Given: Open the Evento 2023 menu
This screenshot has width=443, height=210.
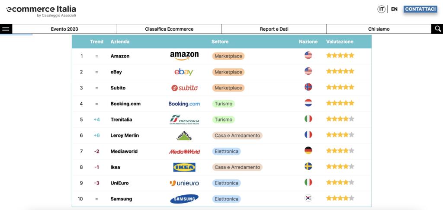Looking at the screenshot, I should tap(64, 29).
